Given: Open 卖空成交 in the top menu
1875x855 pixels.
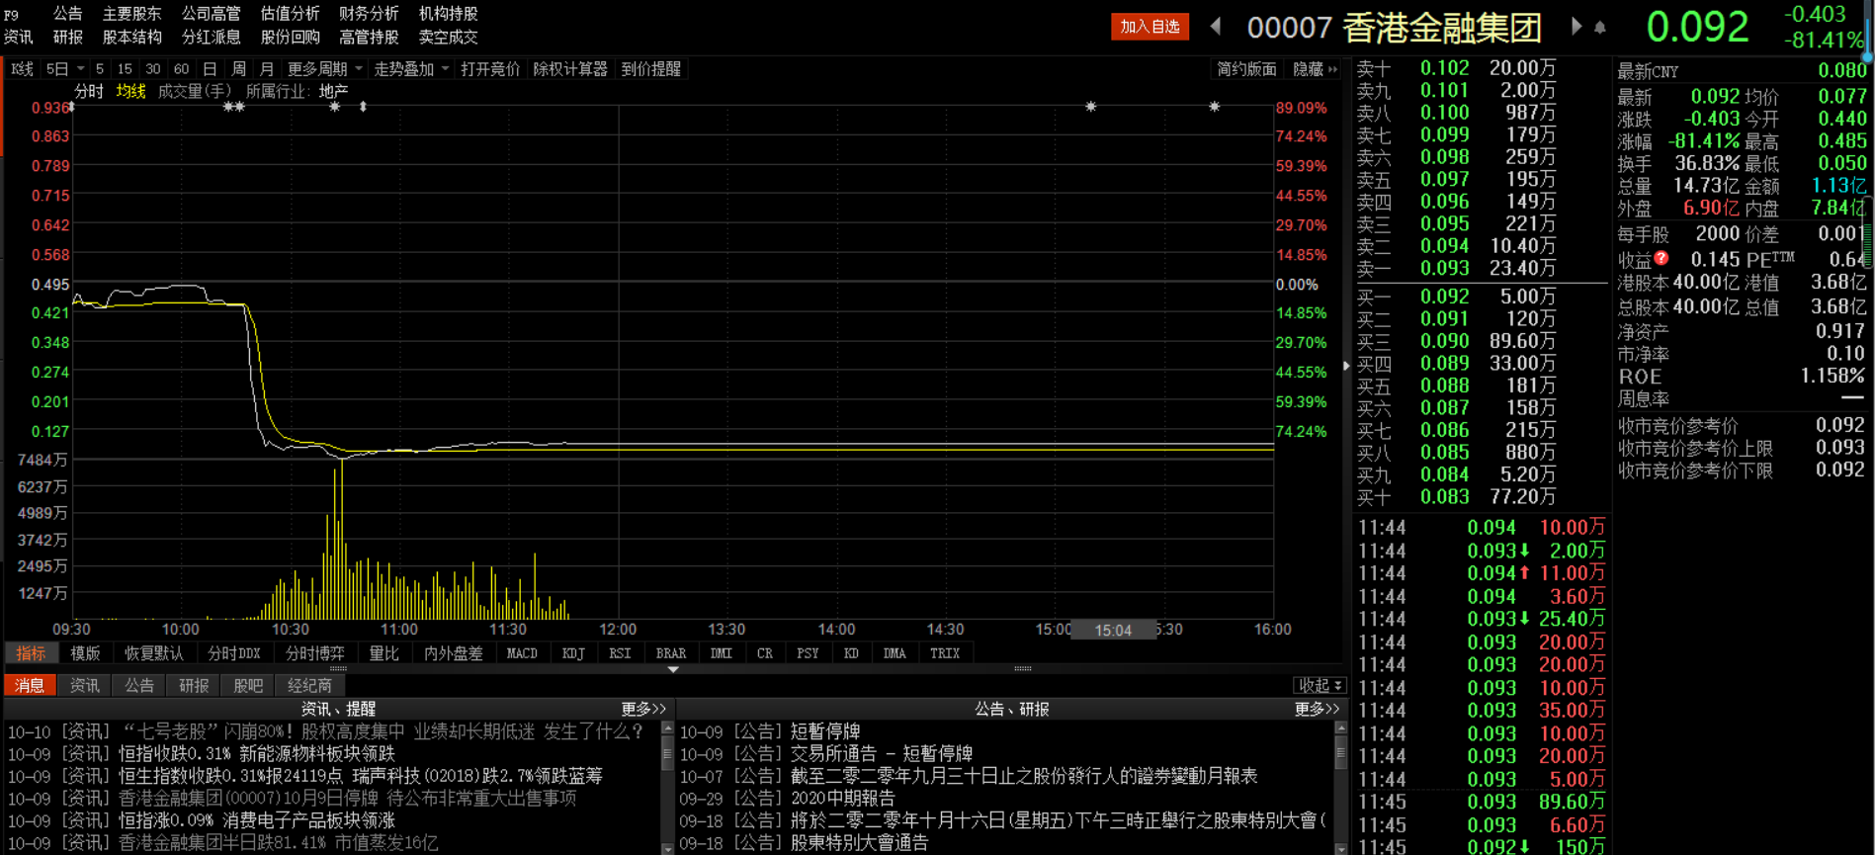Looking at the screenshot, I should pos(449,38).
